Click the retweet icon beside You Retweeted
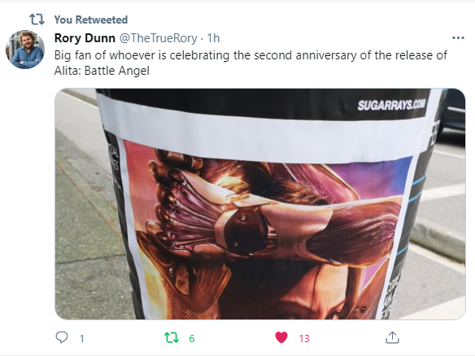 coord(37,20)
